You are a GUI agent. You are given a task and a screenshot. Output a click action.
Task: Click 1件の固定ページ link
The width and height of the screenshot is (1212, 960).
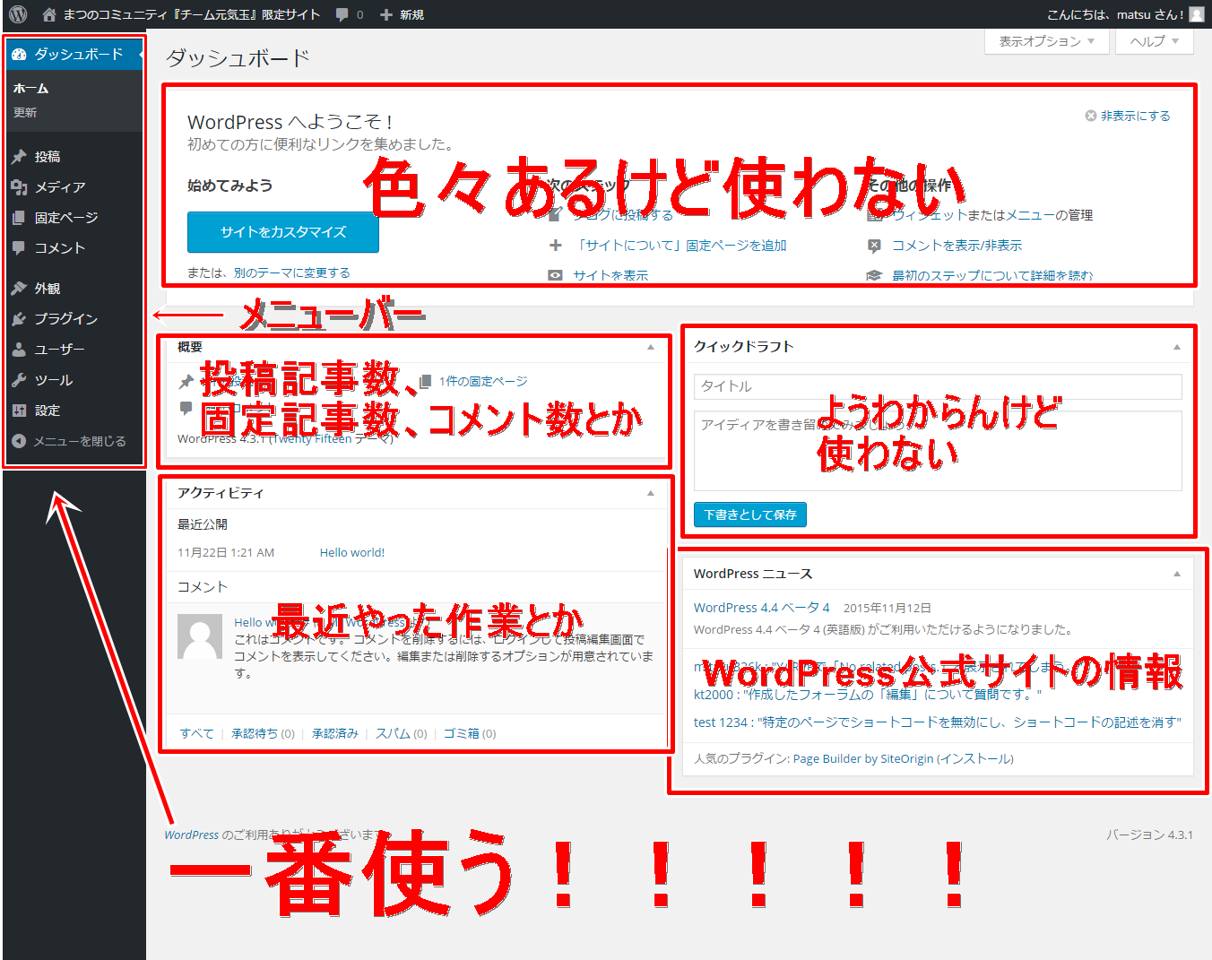(483, 381)
